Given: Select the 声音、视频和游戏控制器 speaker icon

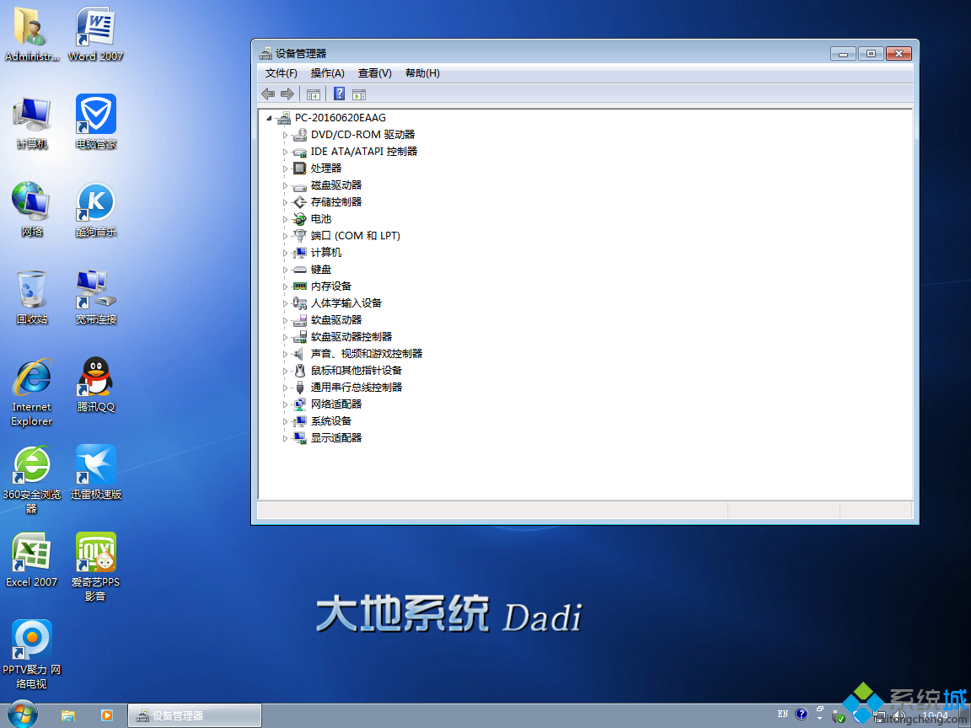Looking at the screenshot, I should [300, 354].
